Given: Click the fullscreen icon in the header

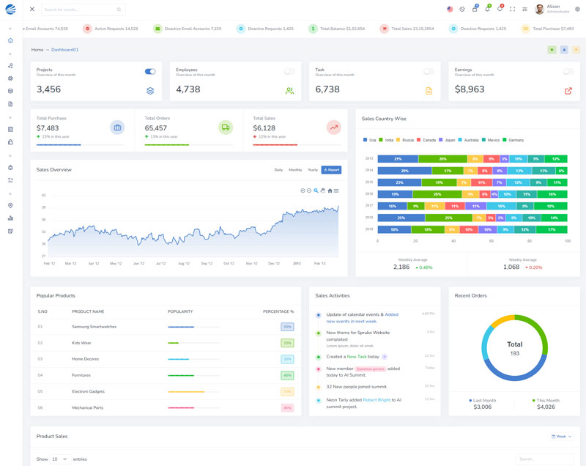Looking at the screenshot, I should coord(512,10).
